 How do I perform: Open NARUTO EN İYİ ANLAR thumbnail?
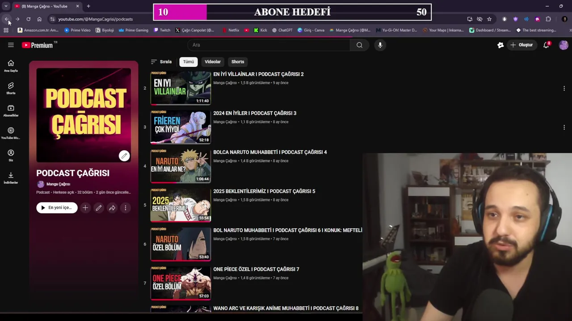coord(181,166)
